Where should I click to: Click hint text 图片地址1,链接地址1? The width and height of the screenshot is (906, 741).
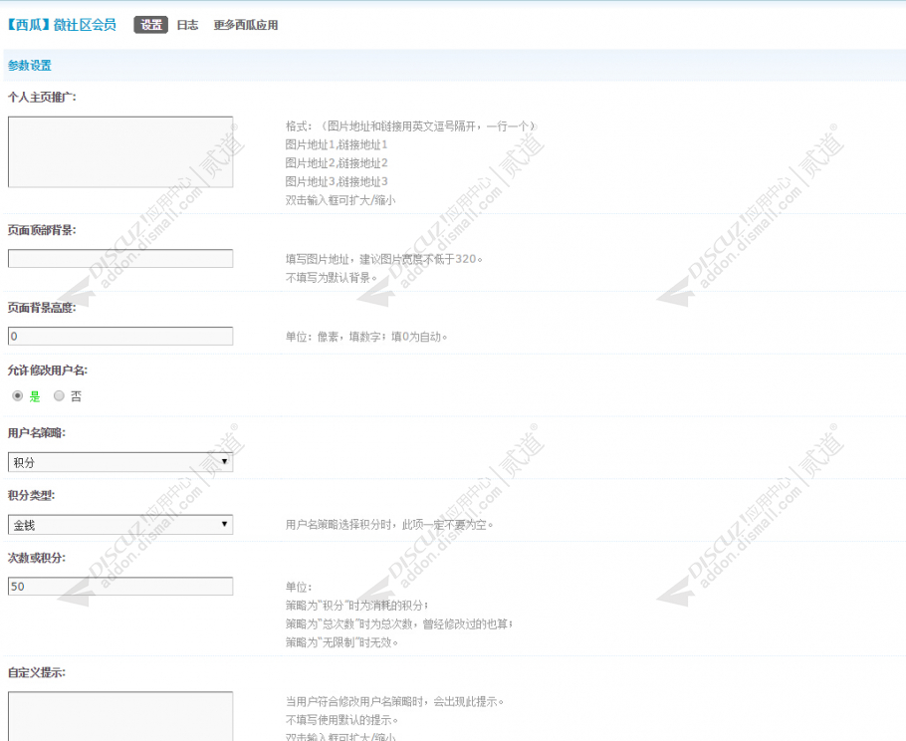point(337,144)
